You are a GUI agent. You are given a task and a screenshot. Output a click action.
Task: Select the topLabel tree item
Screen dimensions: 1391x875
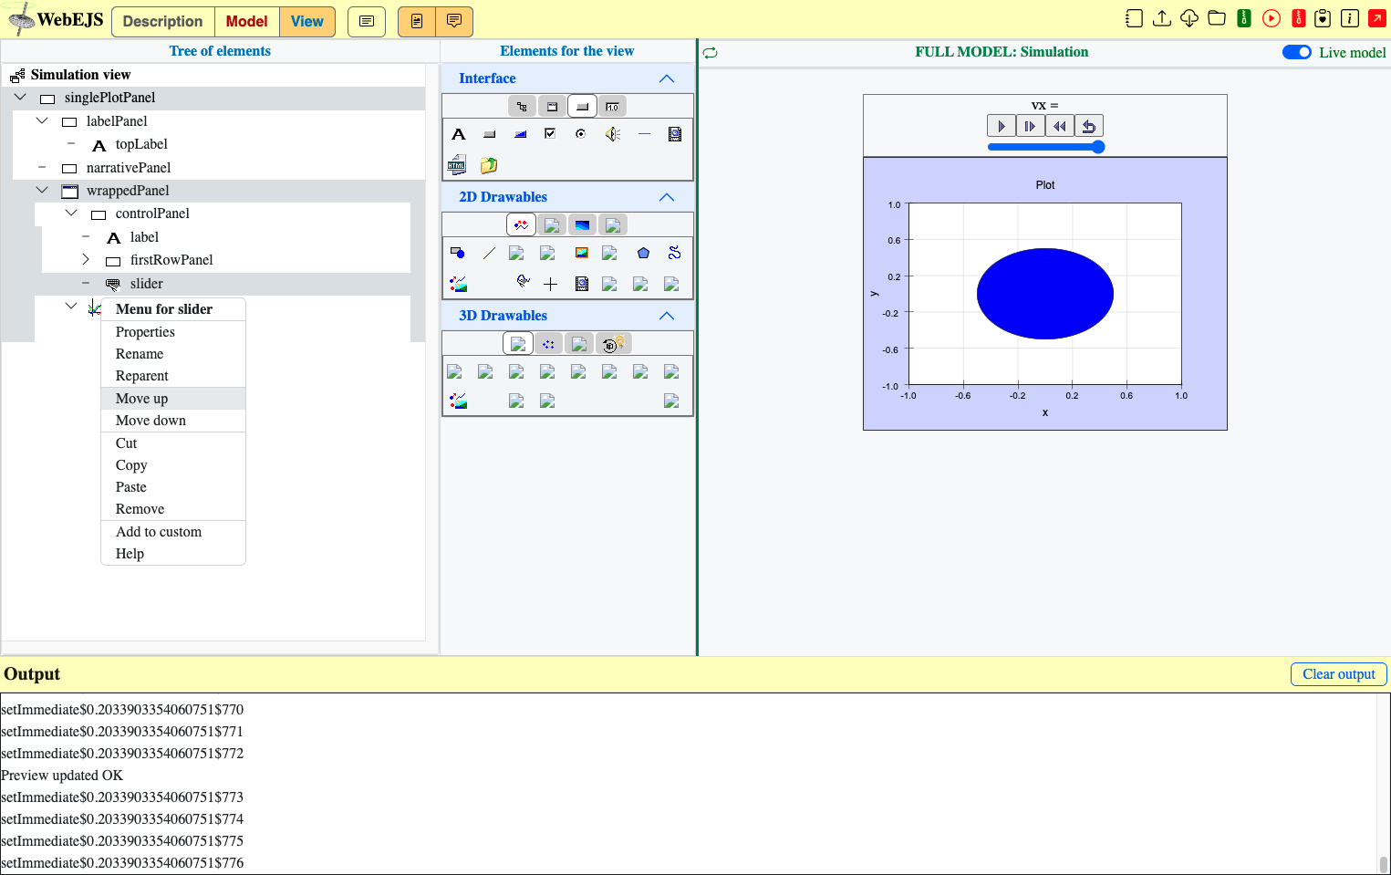[x=141, y=144]
